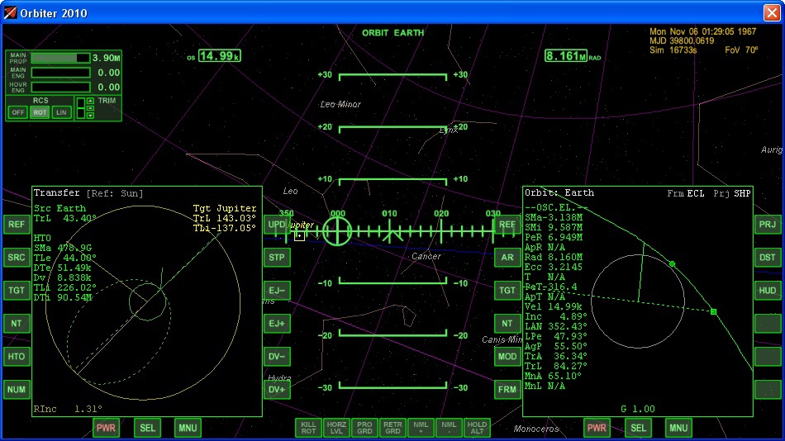Click the 8.161M RAD altitude readout
Viewport: 785px width, 441px height.
click(566, 55)
